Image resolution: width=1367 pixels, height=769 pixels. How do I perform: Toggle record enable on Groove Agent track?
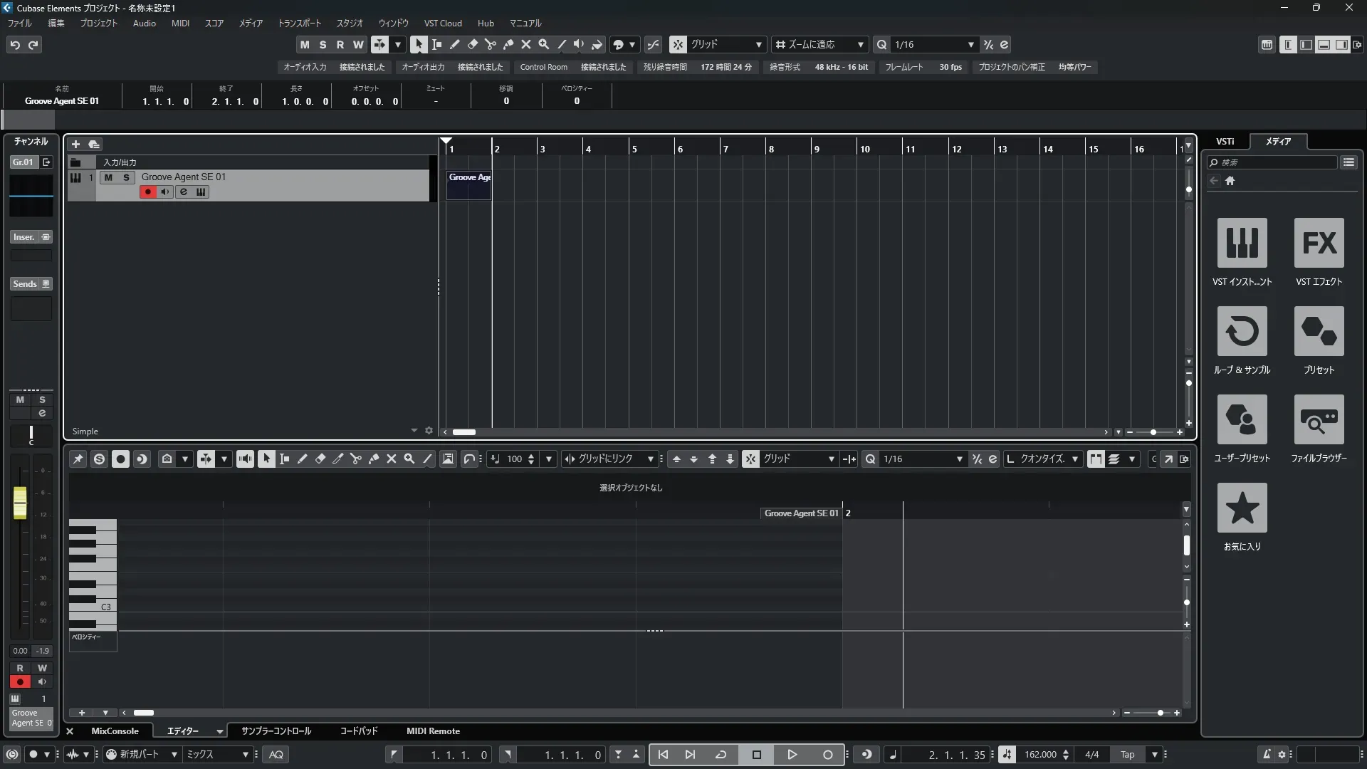tap(147, 192)
